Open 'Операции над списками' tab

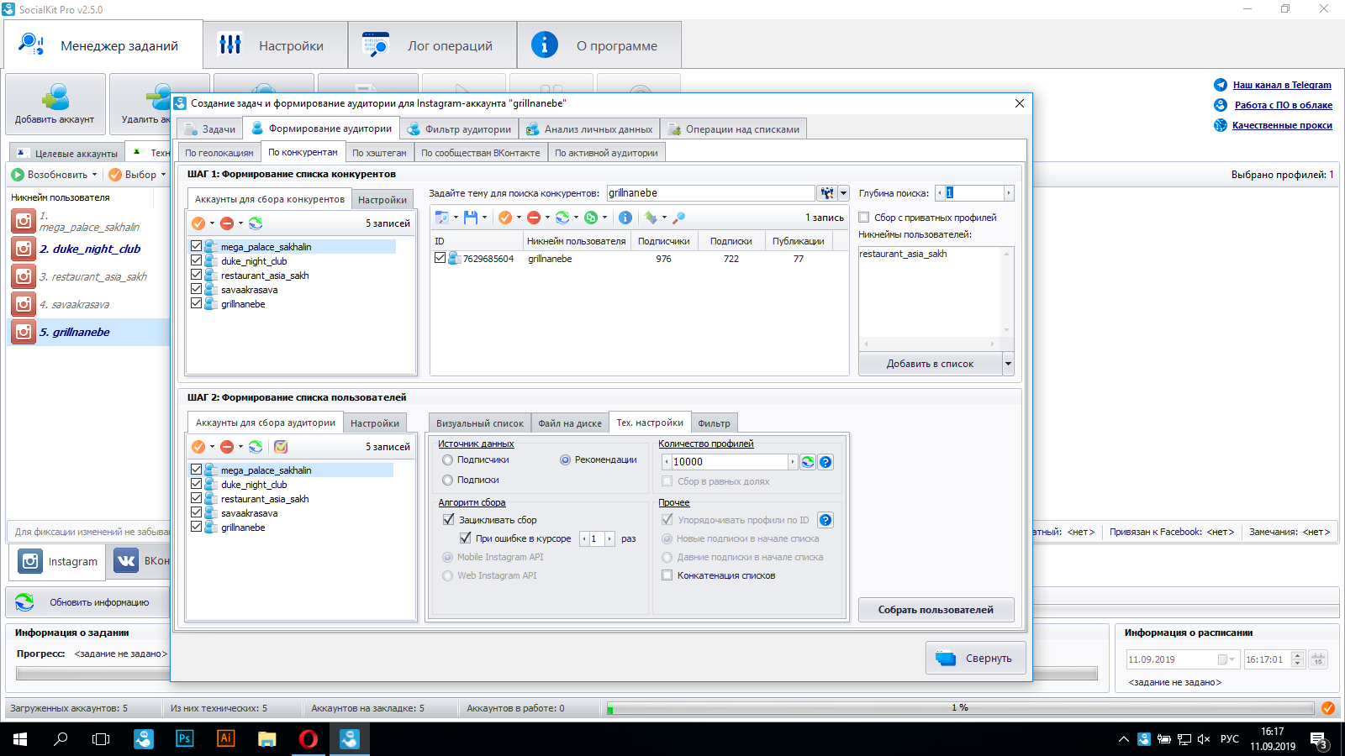click(734, 129)
